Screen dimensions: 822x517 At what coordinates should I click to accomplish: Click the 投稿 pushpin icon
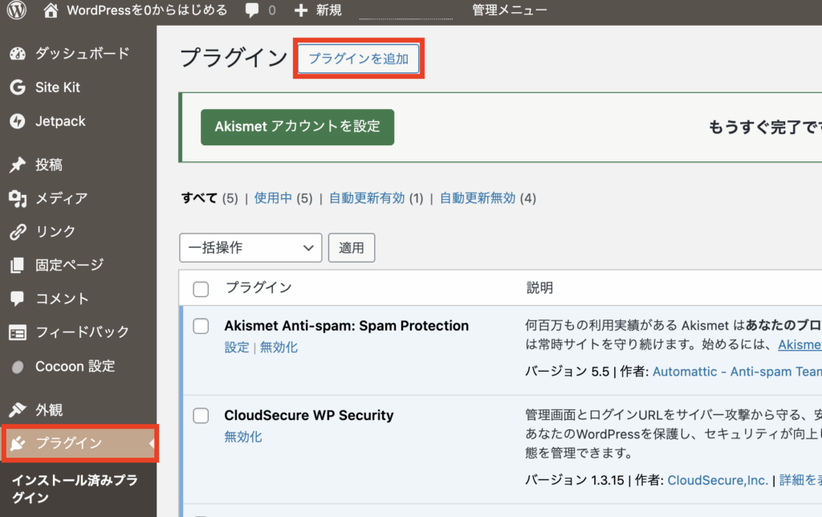[x=18, y=165]
